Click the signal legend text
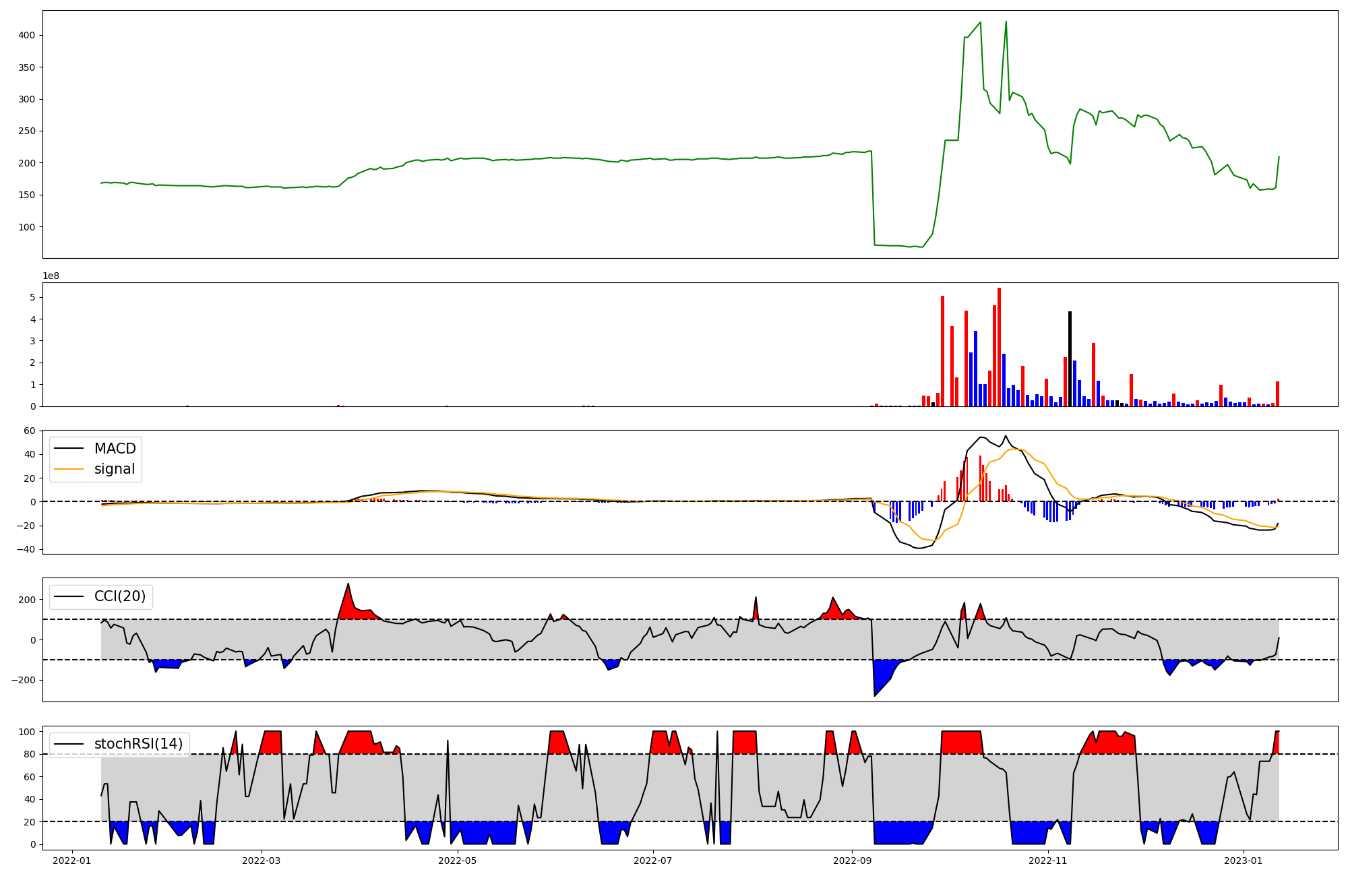Viewport: 1348px width, 876px height. 115,469
